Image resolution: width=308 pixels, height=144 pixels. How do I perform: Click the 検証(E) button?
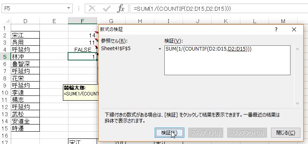pyautogui.click(x=170, y=133)
